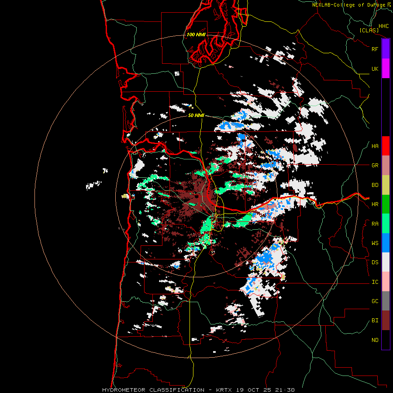
Task: Click the "IC" legend label
Action: pos(375,282)
